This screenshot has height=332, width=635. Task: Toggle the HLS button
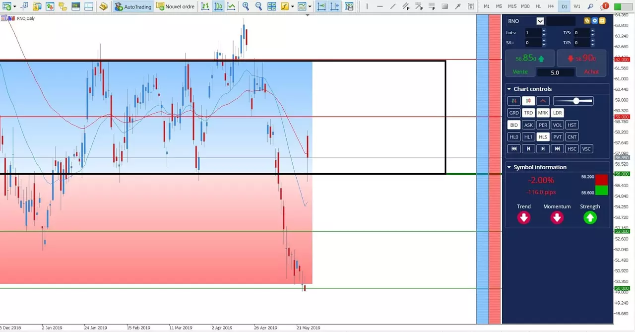[543, 137]
